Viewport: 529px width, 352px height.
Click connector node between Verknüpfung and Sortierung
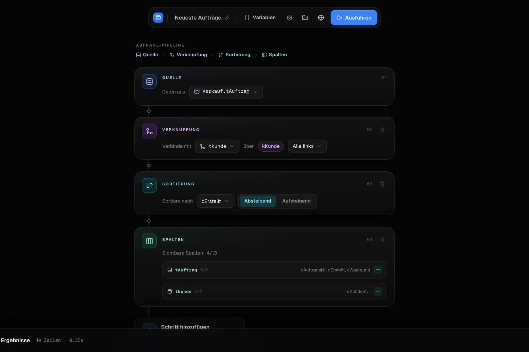[149, 165]
